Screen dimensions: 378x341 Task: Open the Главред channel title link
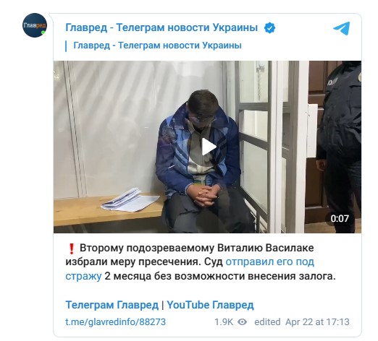tap(161, 27)
